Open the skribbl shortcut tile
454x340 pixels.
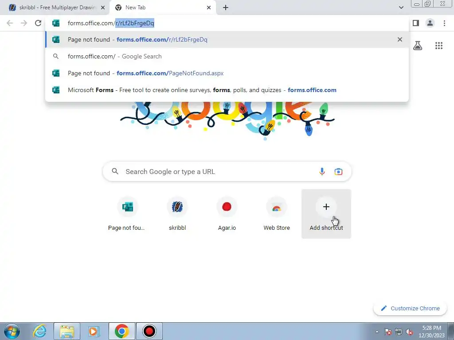(177, 214)
